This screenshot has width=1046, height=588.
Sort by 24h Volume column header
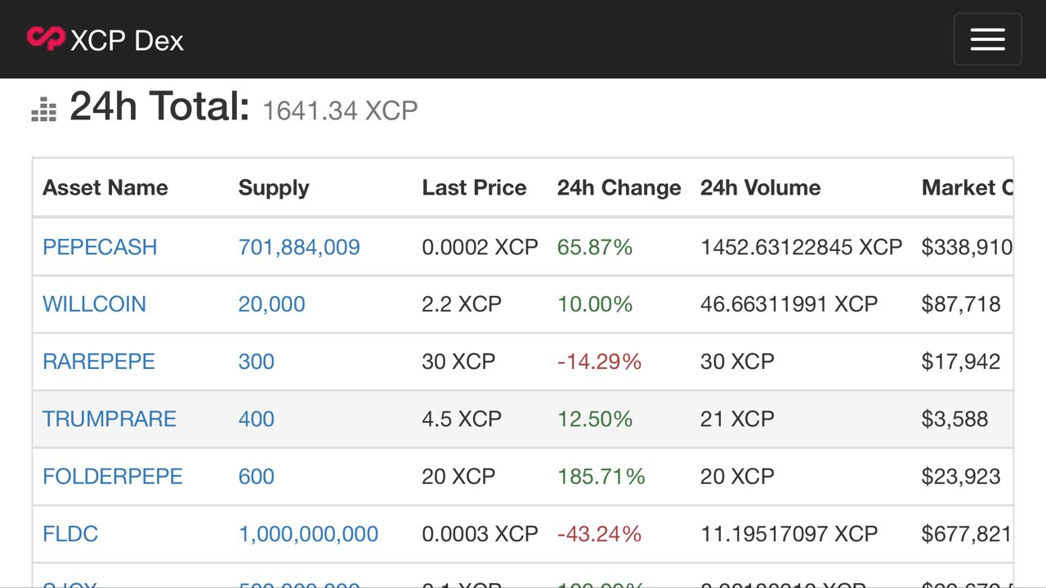(760, 187)
